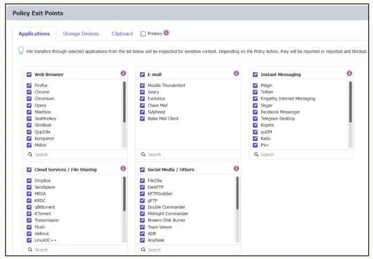The width and height of the screenshot is (373, 259).
Task: Click the Instant Messaging list scrollbar
Action: click(350, 102)
